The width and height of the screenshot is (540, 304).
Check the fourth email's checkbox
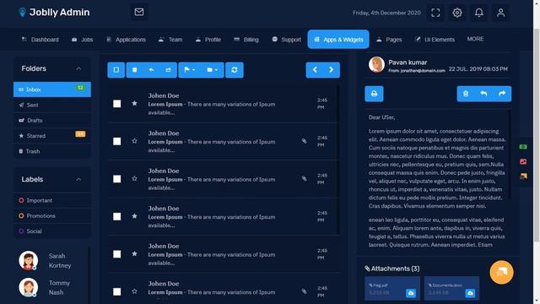117,216
